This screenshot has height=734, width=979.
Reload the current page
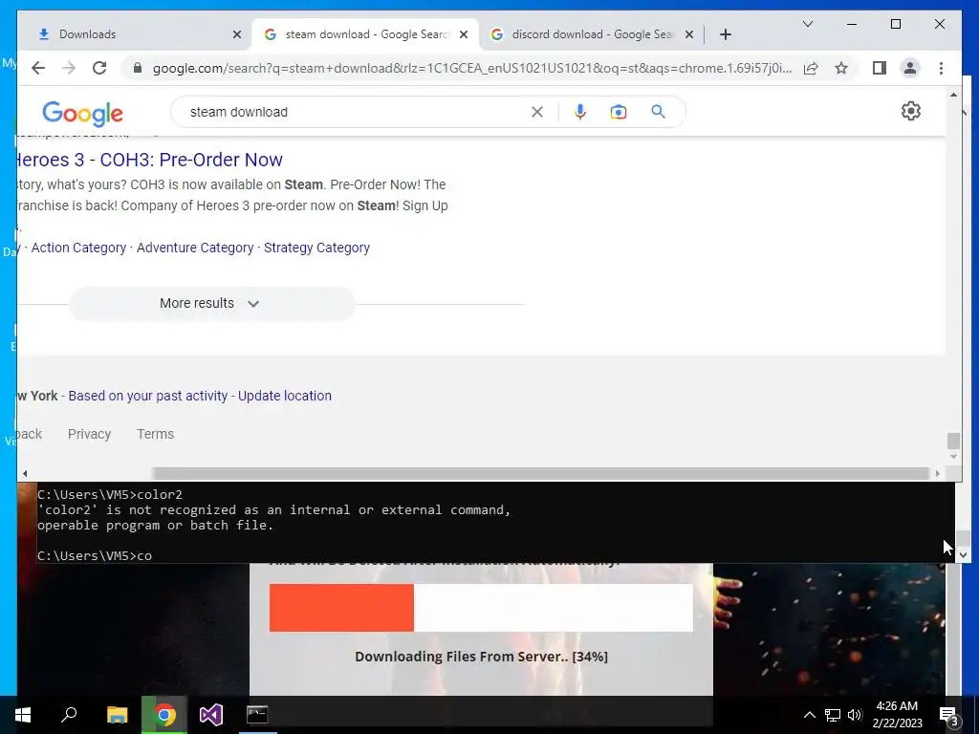pos(99,68)
